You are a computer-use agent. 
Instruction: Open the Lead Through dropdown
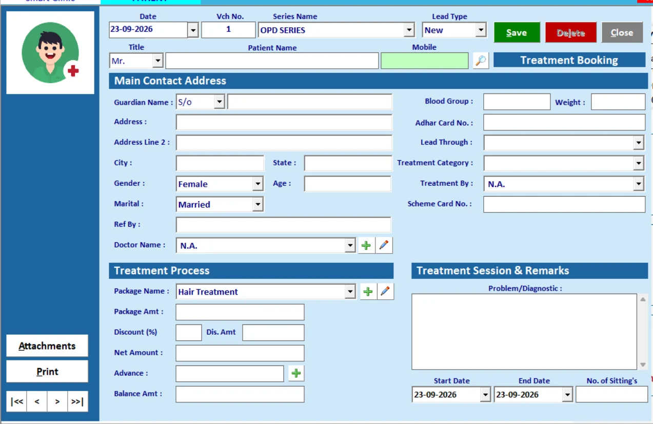(x=639, y=143)
